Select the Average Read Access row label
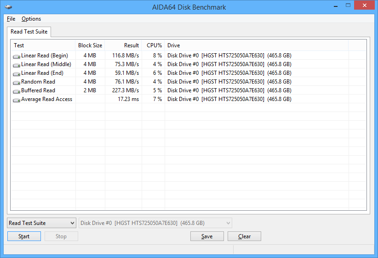 coord(46,99)
